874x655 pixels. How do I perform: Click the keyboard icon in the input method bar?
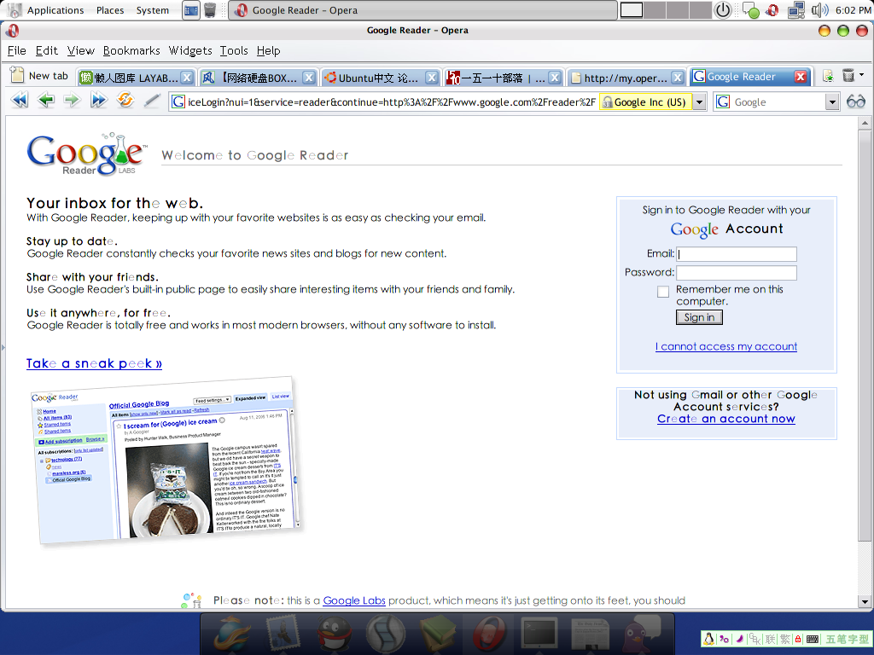pyautogui.click(x=813, y=639)
